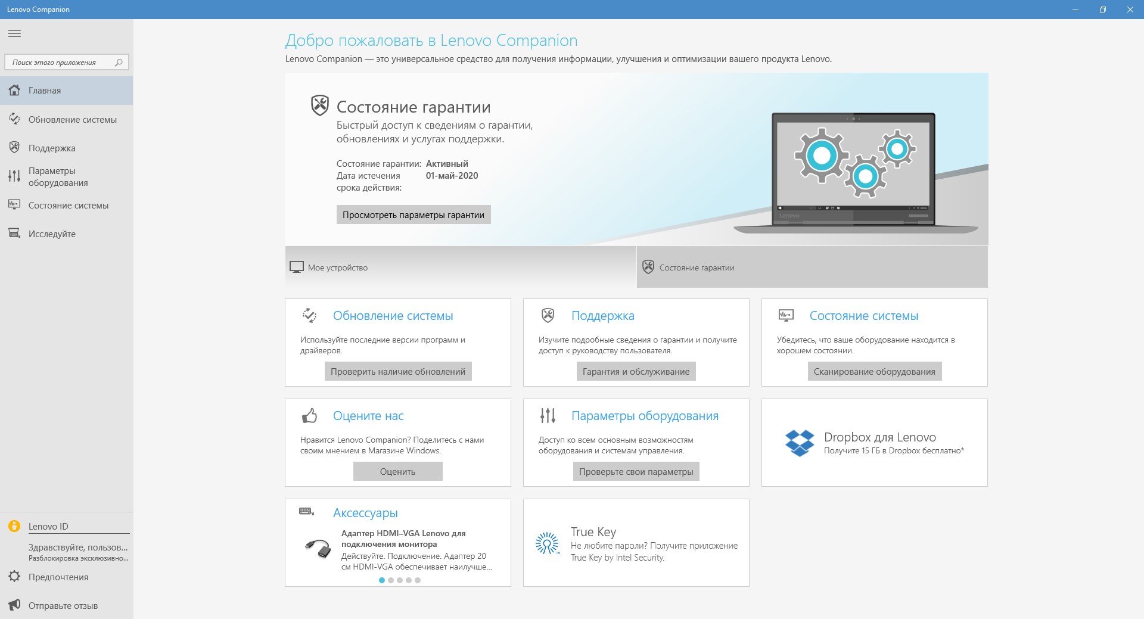The height and width of the screenshot is (619, 1144).
Task: Select the first accessories carousel dot
Action: coord(382,580)
